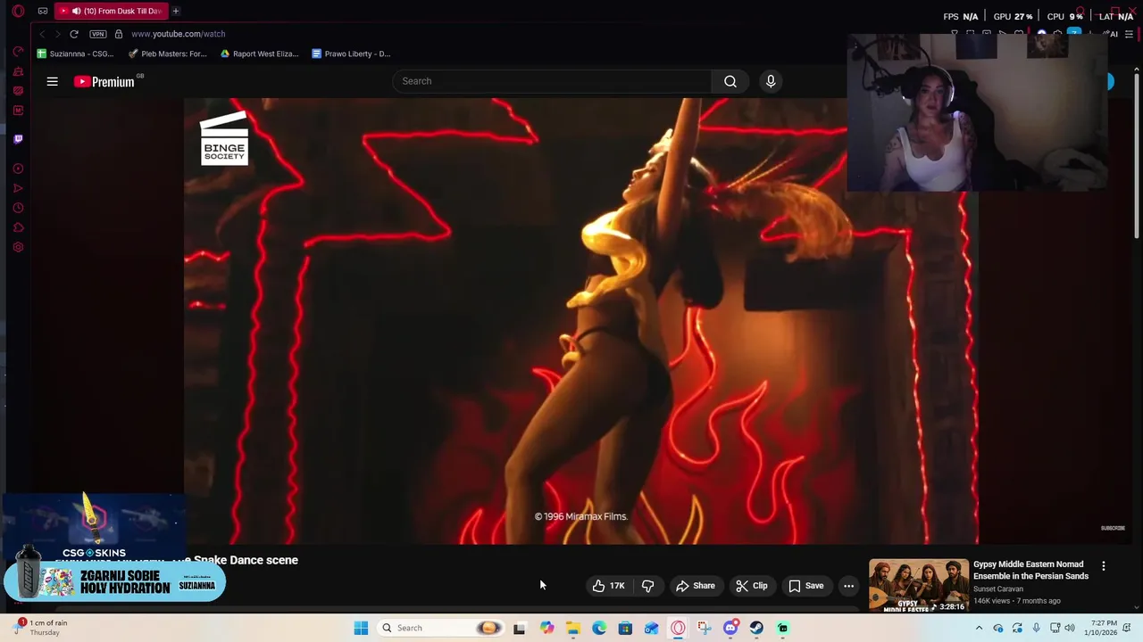1143x642 pixels.
Task: Open Task View on taskbar
Action: pyautogui.click(x=519, y=628)
